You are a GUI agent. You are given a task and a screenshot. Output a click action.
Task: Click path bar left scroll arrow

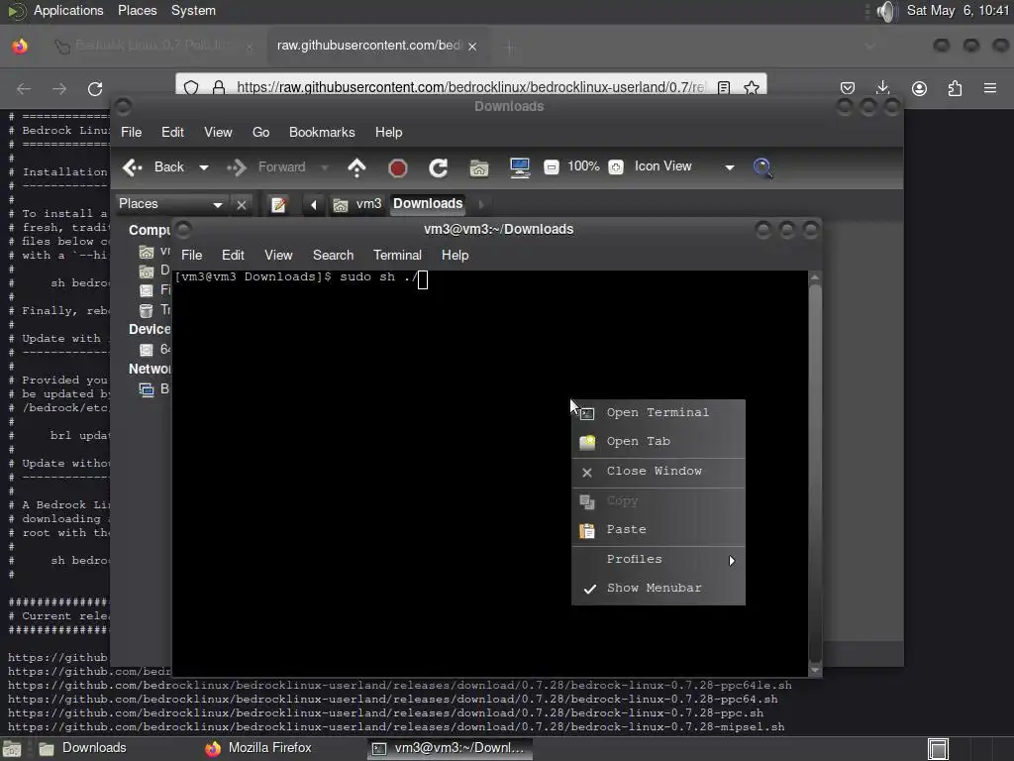coord(314,205)
